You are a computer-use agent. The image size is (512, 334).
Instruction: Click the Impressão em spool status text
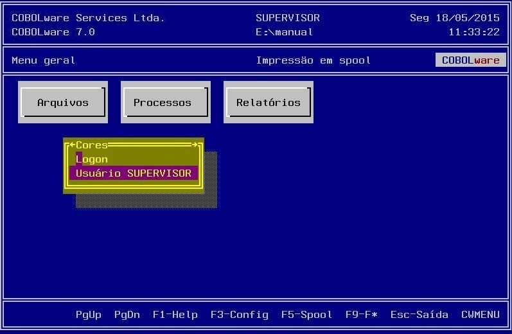click(x=313, y=60)
